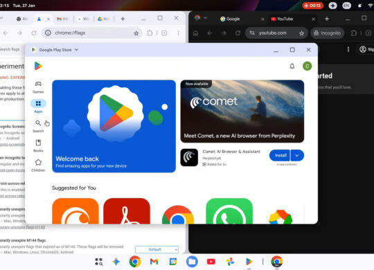This screenshot has width=374, height=270.
Task: Open the account avatar C in Play Store
Action: (308, 66)
